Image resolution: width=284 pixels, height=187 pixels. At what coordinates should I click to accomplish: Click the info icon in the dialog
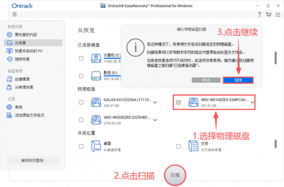[135, 48]
